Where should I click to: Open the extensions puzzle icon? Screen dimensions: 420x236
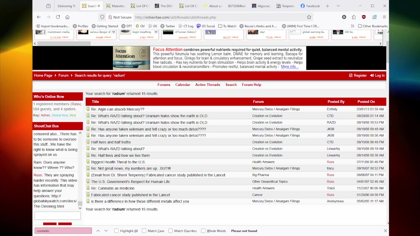point(353,17)
